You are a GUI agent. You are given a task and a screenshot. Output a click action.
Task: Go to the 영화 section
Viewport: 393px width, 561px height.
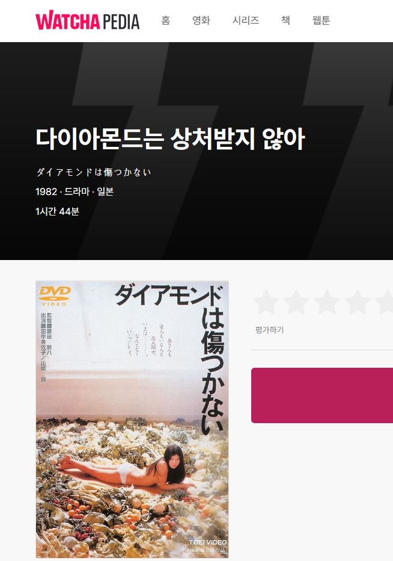[x=201, y=20]
